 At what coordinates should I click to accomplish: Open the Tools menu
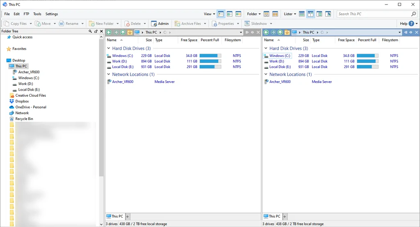click(37, 14)
